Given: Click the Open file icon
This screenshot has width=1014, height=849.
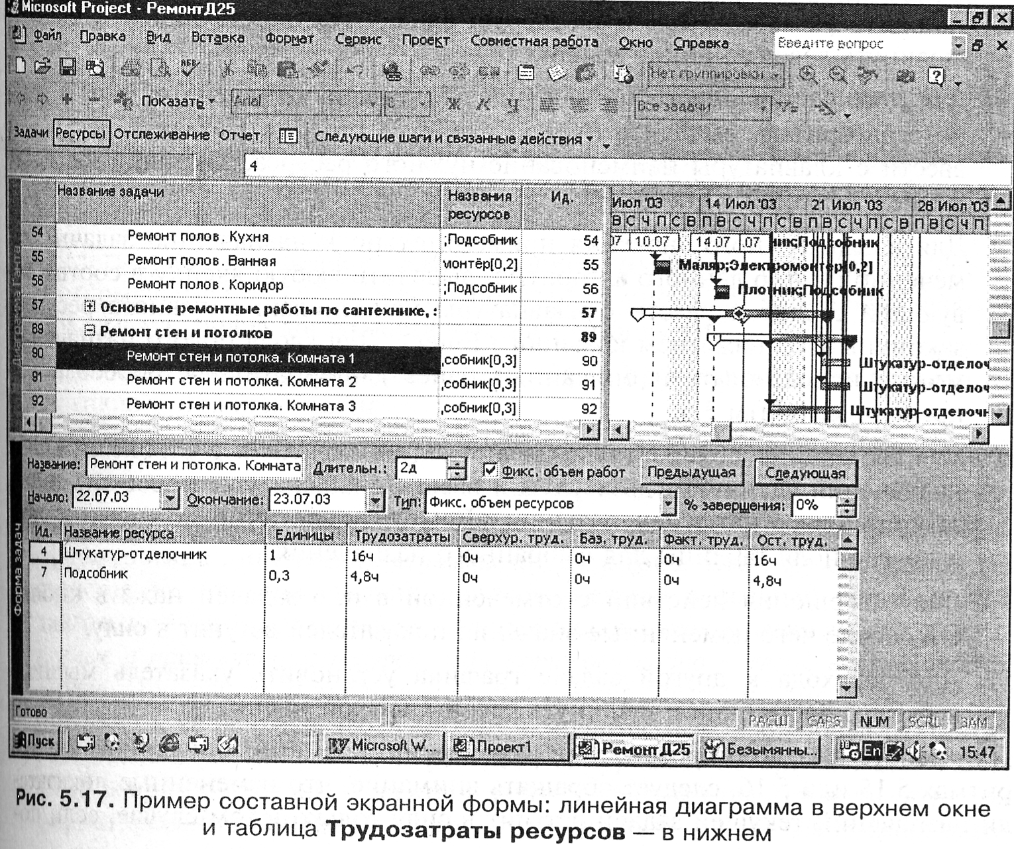Looking at the screenshot, I should pyautogui.click(x=42, y=66).
